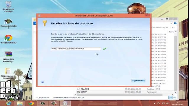Open Google Chrome from the taskbar

(x=31, y=103)
